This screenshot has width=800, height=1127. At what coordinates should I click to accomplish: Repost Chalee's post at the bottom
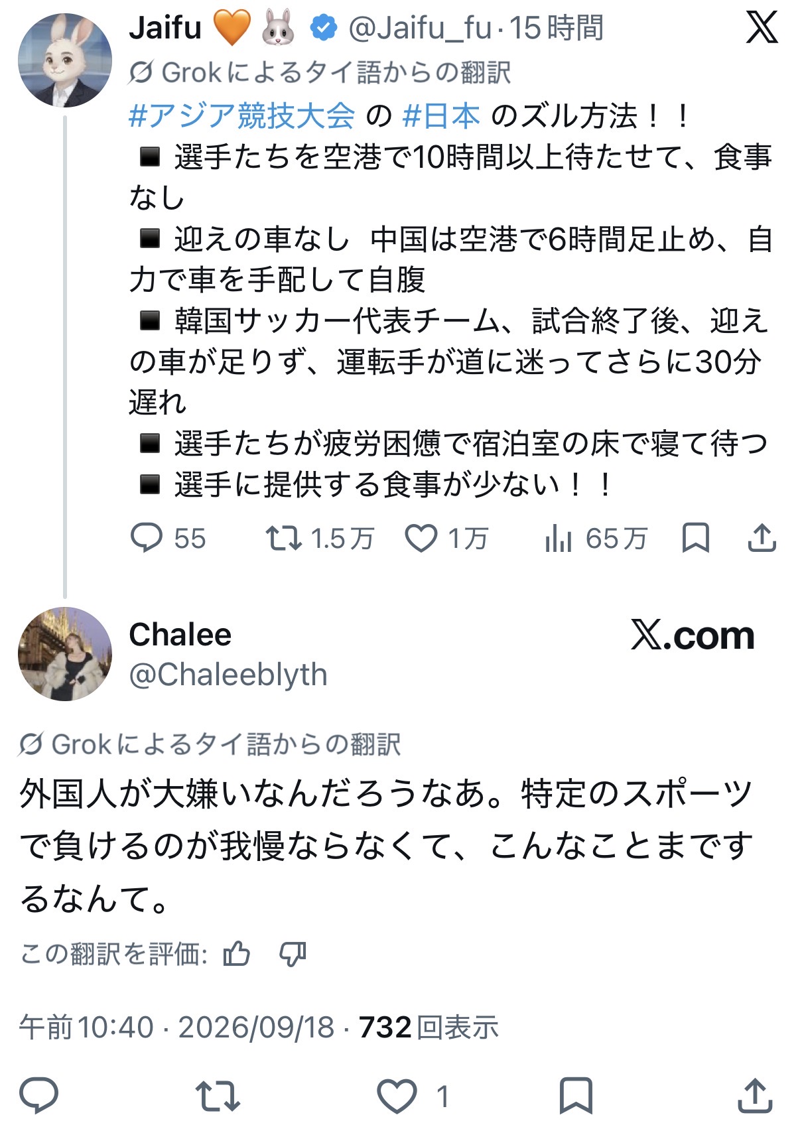218,1095
